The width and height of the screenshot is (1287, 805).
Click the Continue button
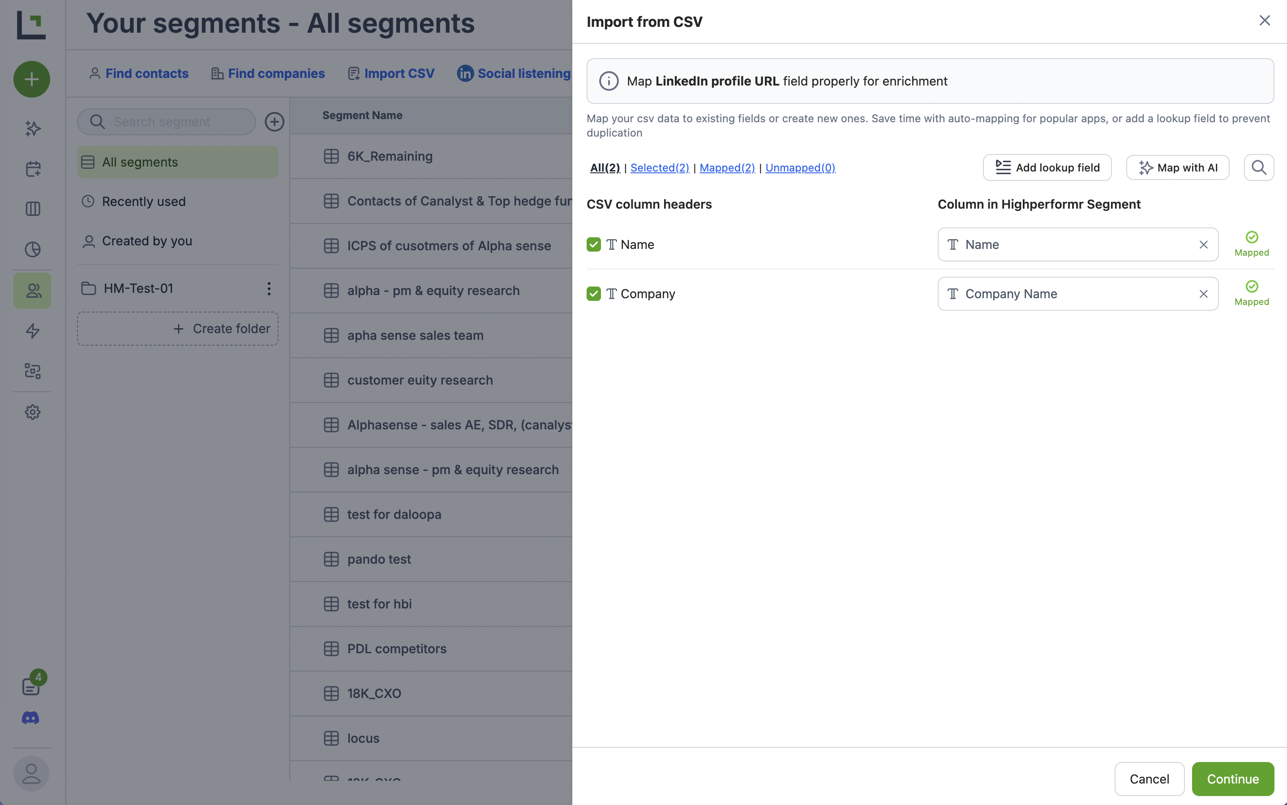pyautogui.click(x=1233, y=779)
